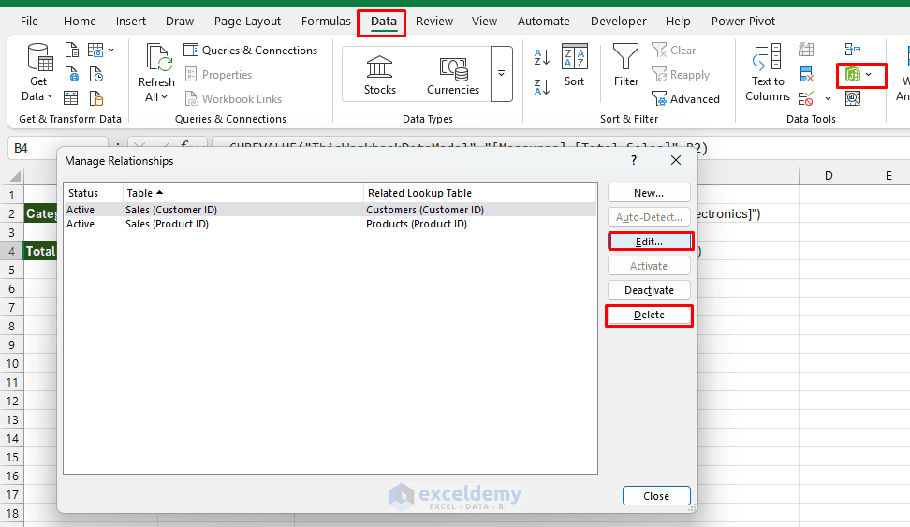This screenshot has height=527, width=910.
Task: Delete the selected relationship
Action: [x=649, y=315]
